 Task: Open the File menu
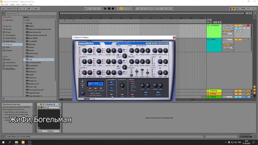click(x=2, y=4)
